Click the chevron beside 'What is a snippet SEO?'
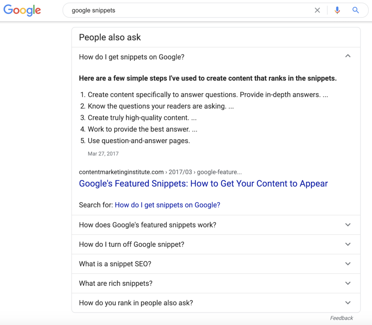The width and height of the screenshot is (372, 325). (x=348, y=264)
